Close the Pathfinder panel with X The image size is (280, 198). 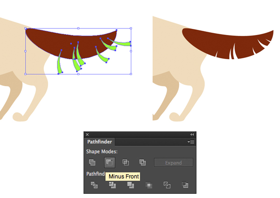coord(87,134)
